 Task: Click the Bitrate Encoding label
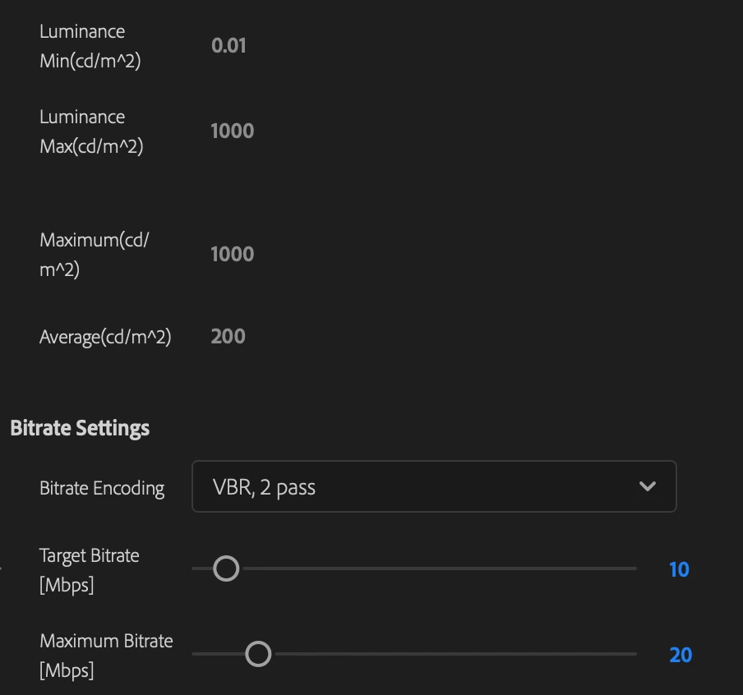pos(102,488)
